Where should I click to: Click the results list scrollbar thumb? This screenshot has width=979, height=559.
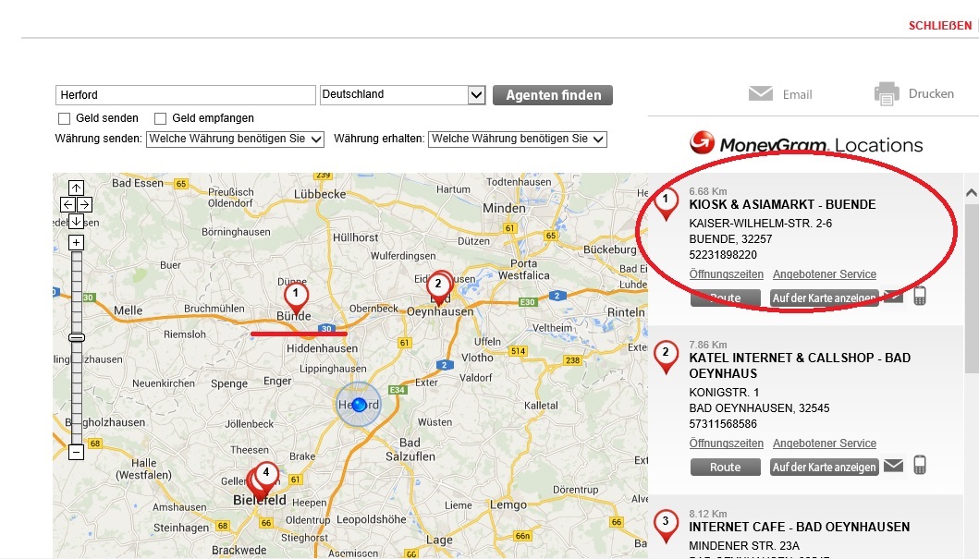pyautogui.click(x=972, y=287)
